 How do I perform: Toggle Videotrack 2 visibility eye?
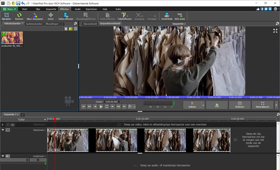[x=8, y=125]
